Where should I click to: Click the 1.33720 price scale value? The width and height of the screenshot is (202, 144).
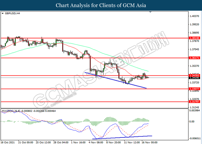click(194, 83)
